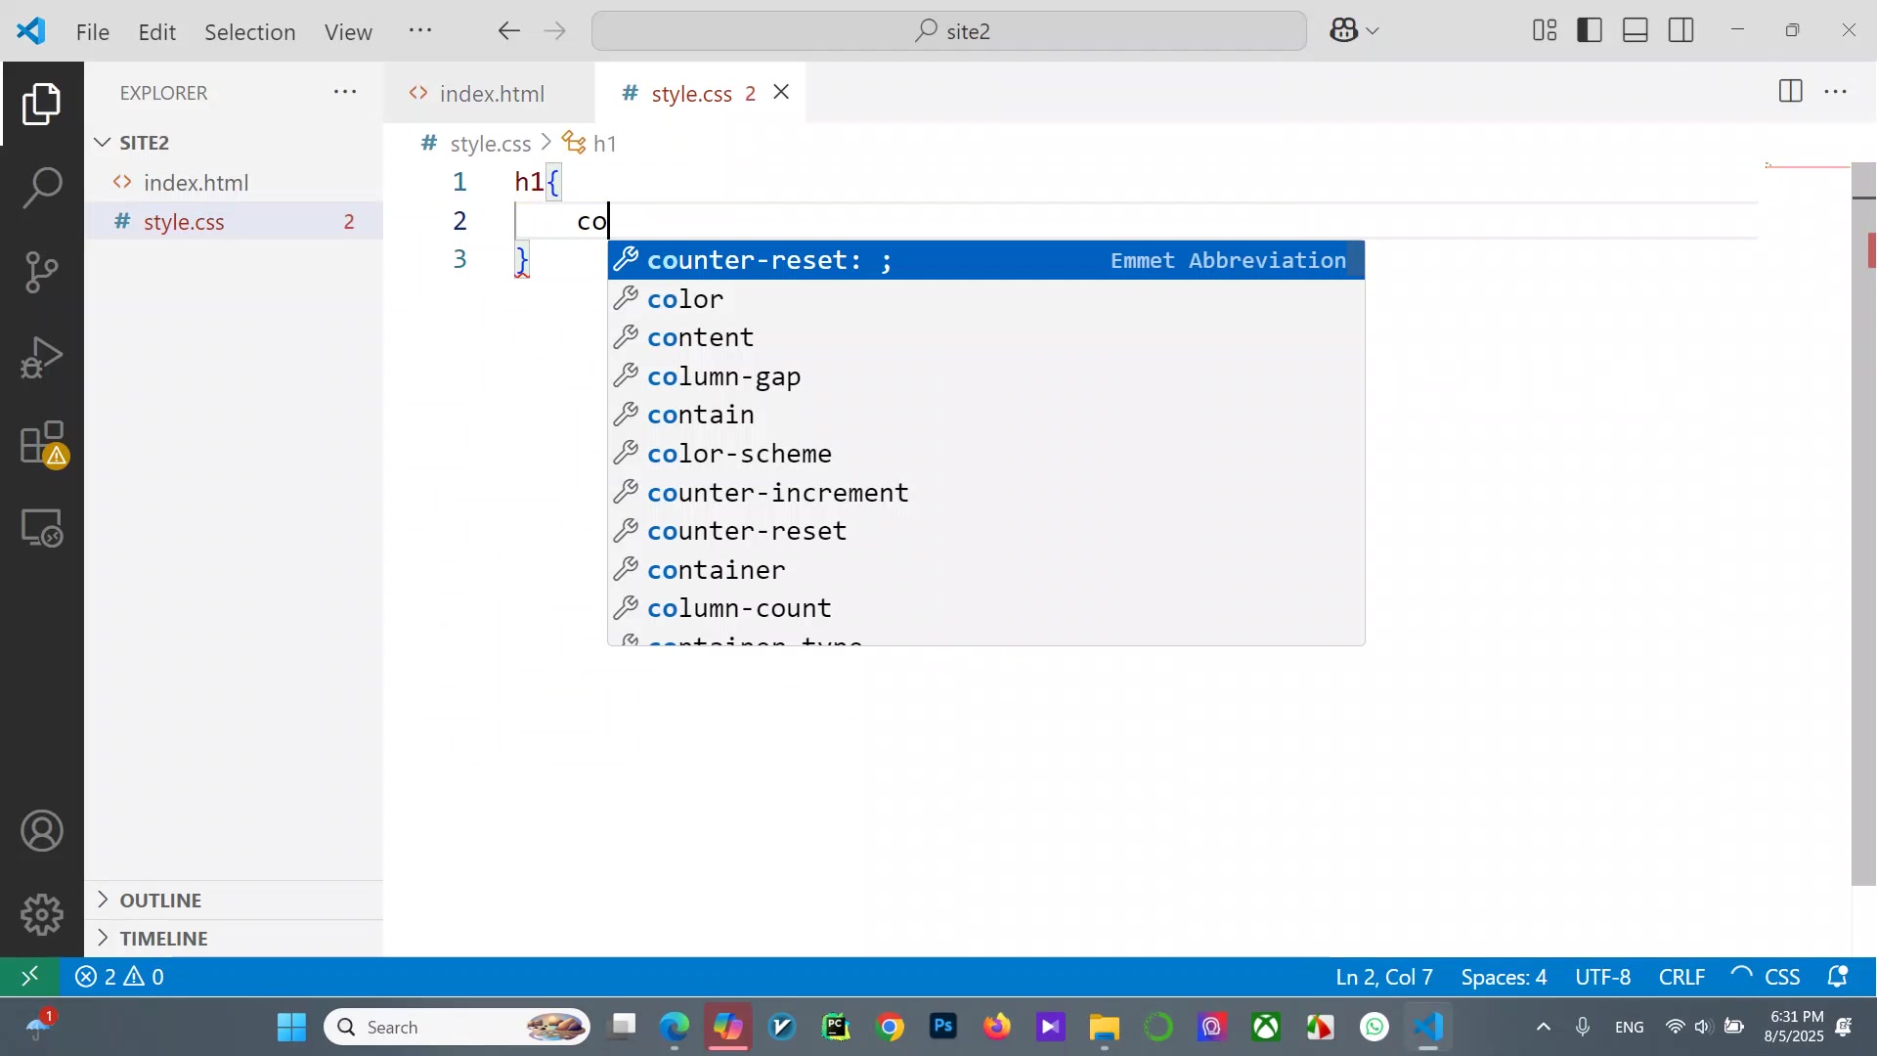The image size is (1877, 1056).
Task: Open the Extensions view
Action: tap(42, 443)
